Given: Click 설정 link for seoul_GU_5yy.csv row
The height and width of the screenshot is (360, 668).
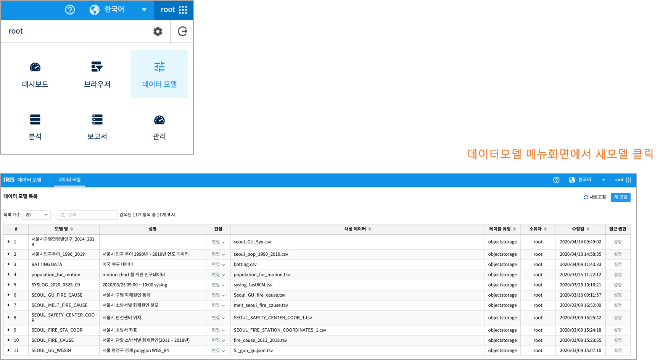Looking at the screenshot, I should pyautogui.click(x=618, y=242).
